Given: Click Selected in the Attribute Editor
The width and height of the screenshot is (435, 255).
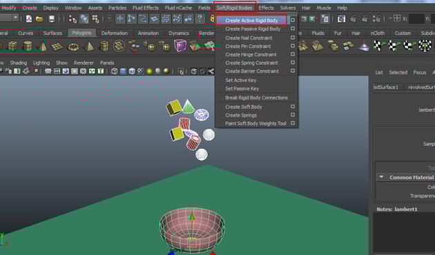Looking at the screenshot, I should coord(398,72).
